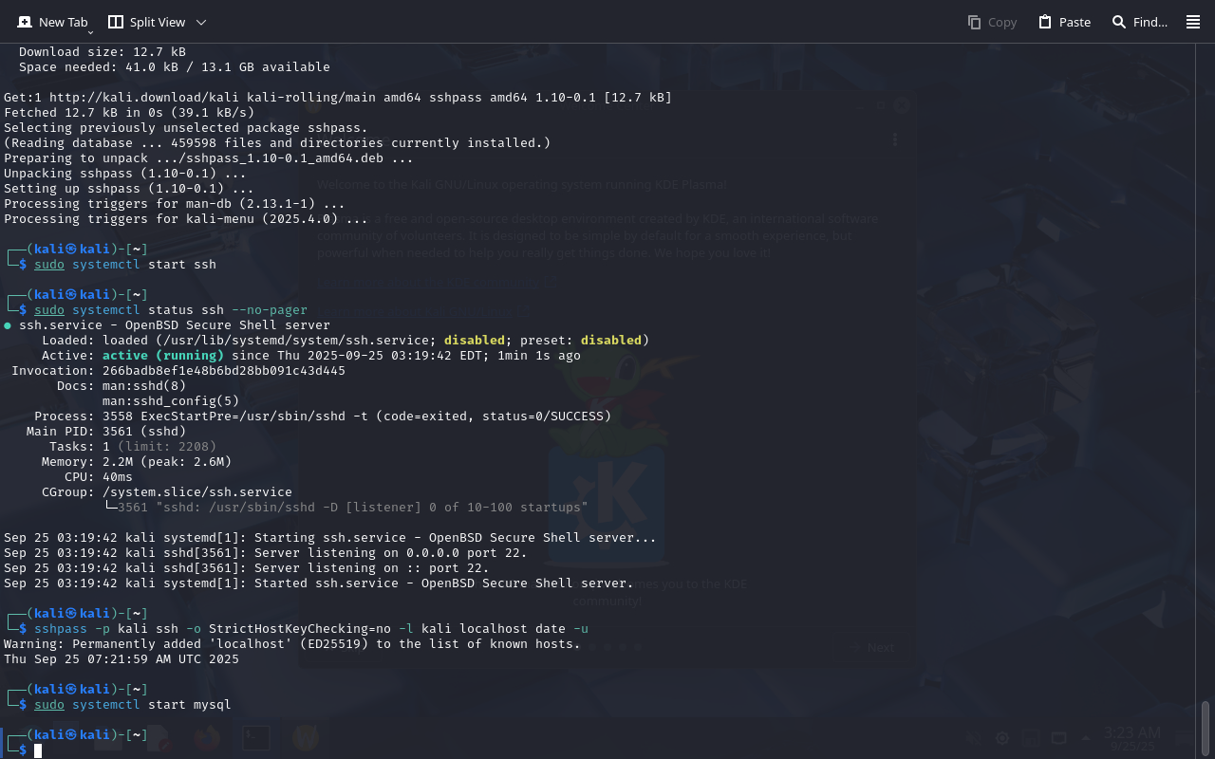The height and width of the screenshot is (759, 1215).
Task: Open the Find search bar
Action: point(1139,22)
